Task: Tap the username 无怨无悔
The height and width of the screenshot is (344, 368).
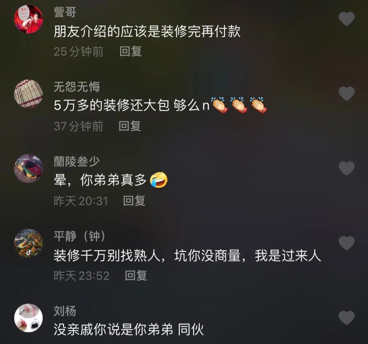Action: pyautogui.click(x=77, y=87)
